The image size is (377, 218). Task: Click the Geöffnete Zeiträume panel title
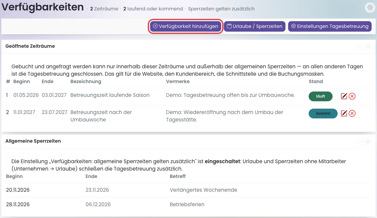(x=30, y=46)
